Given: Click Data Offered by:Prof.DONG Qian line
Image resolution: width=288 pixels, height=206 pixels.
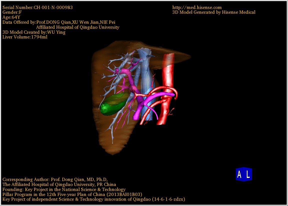Looking at the screenshot, I should (x=59, y=22).
